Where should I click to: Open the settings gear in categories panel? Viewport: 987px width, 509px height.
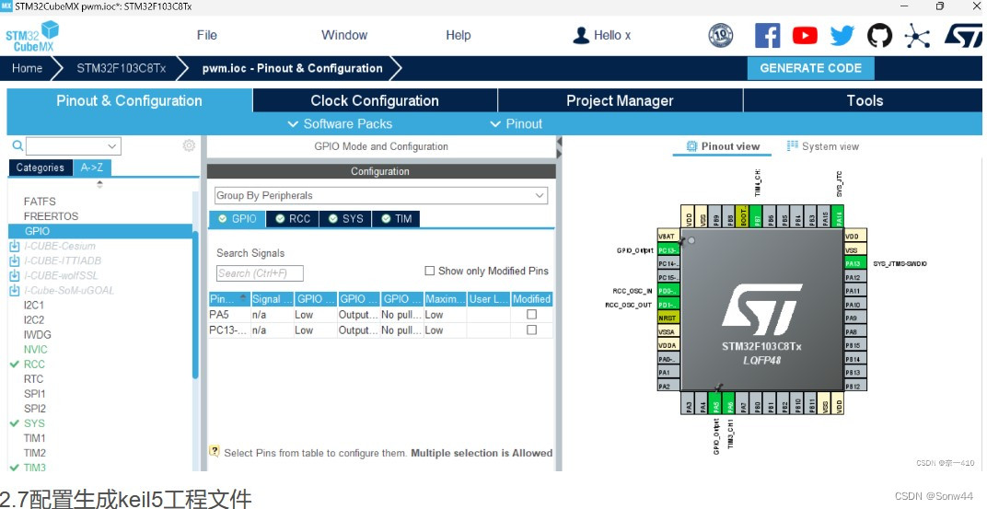189,146
